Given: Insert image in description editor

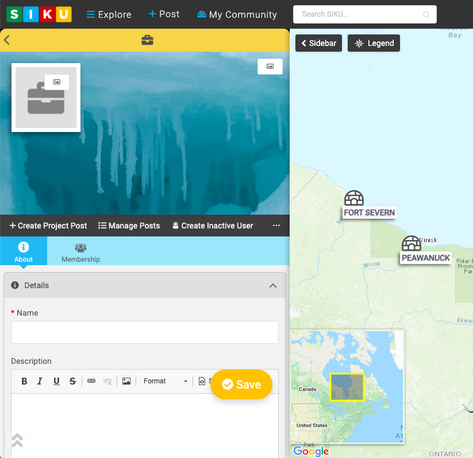Looking at the screenshot, I should 126,381.
